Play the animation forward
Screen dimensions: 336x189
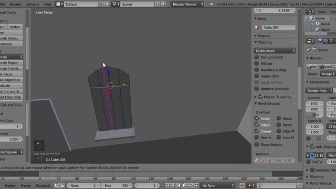click(x=184, y=185)
